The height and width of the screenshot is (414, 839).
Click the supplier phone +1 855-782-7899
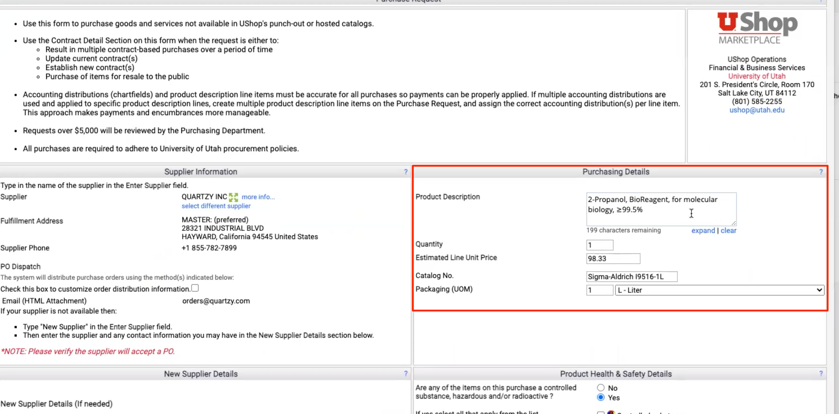click(209, 248)
